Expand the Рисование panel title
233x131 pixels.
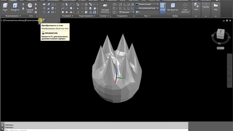pyautogui.click(x=67, y=16)
